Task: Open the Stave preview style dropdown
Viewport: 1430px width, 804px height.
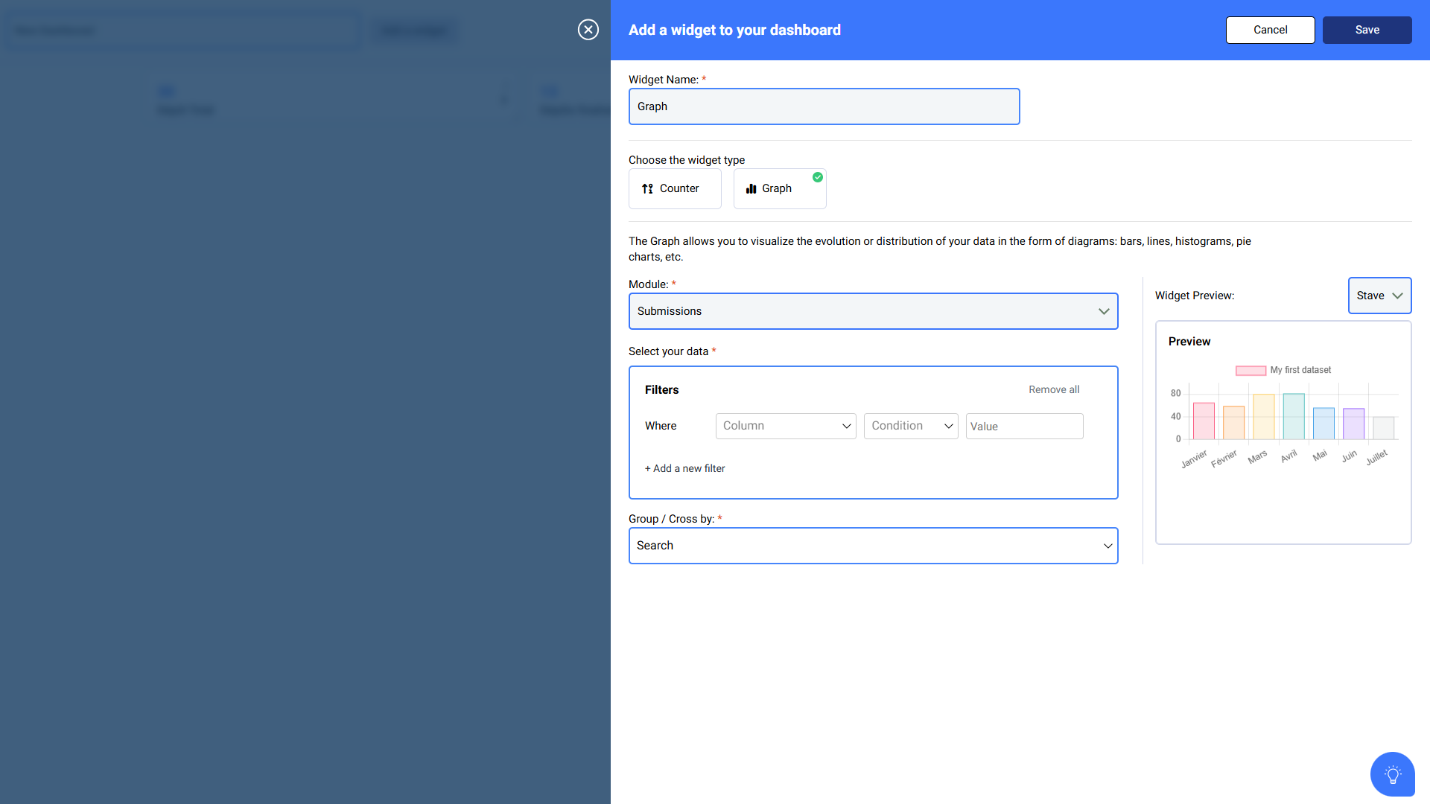Action: click(x=1379, y=296)
